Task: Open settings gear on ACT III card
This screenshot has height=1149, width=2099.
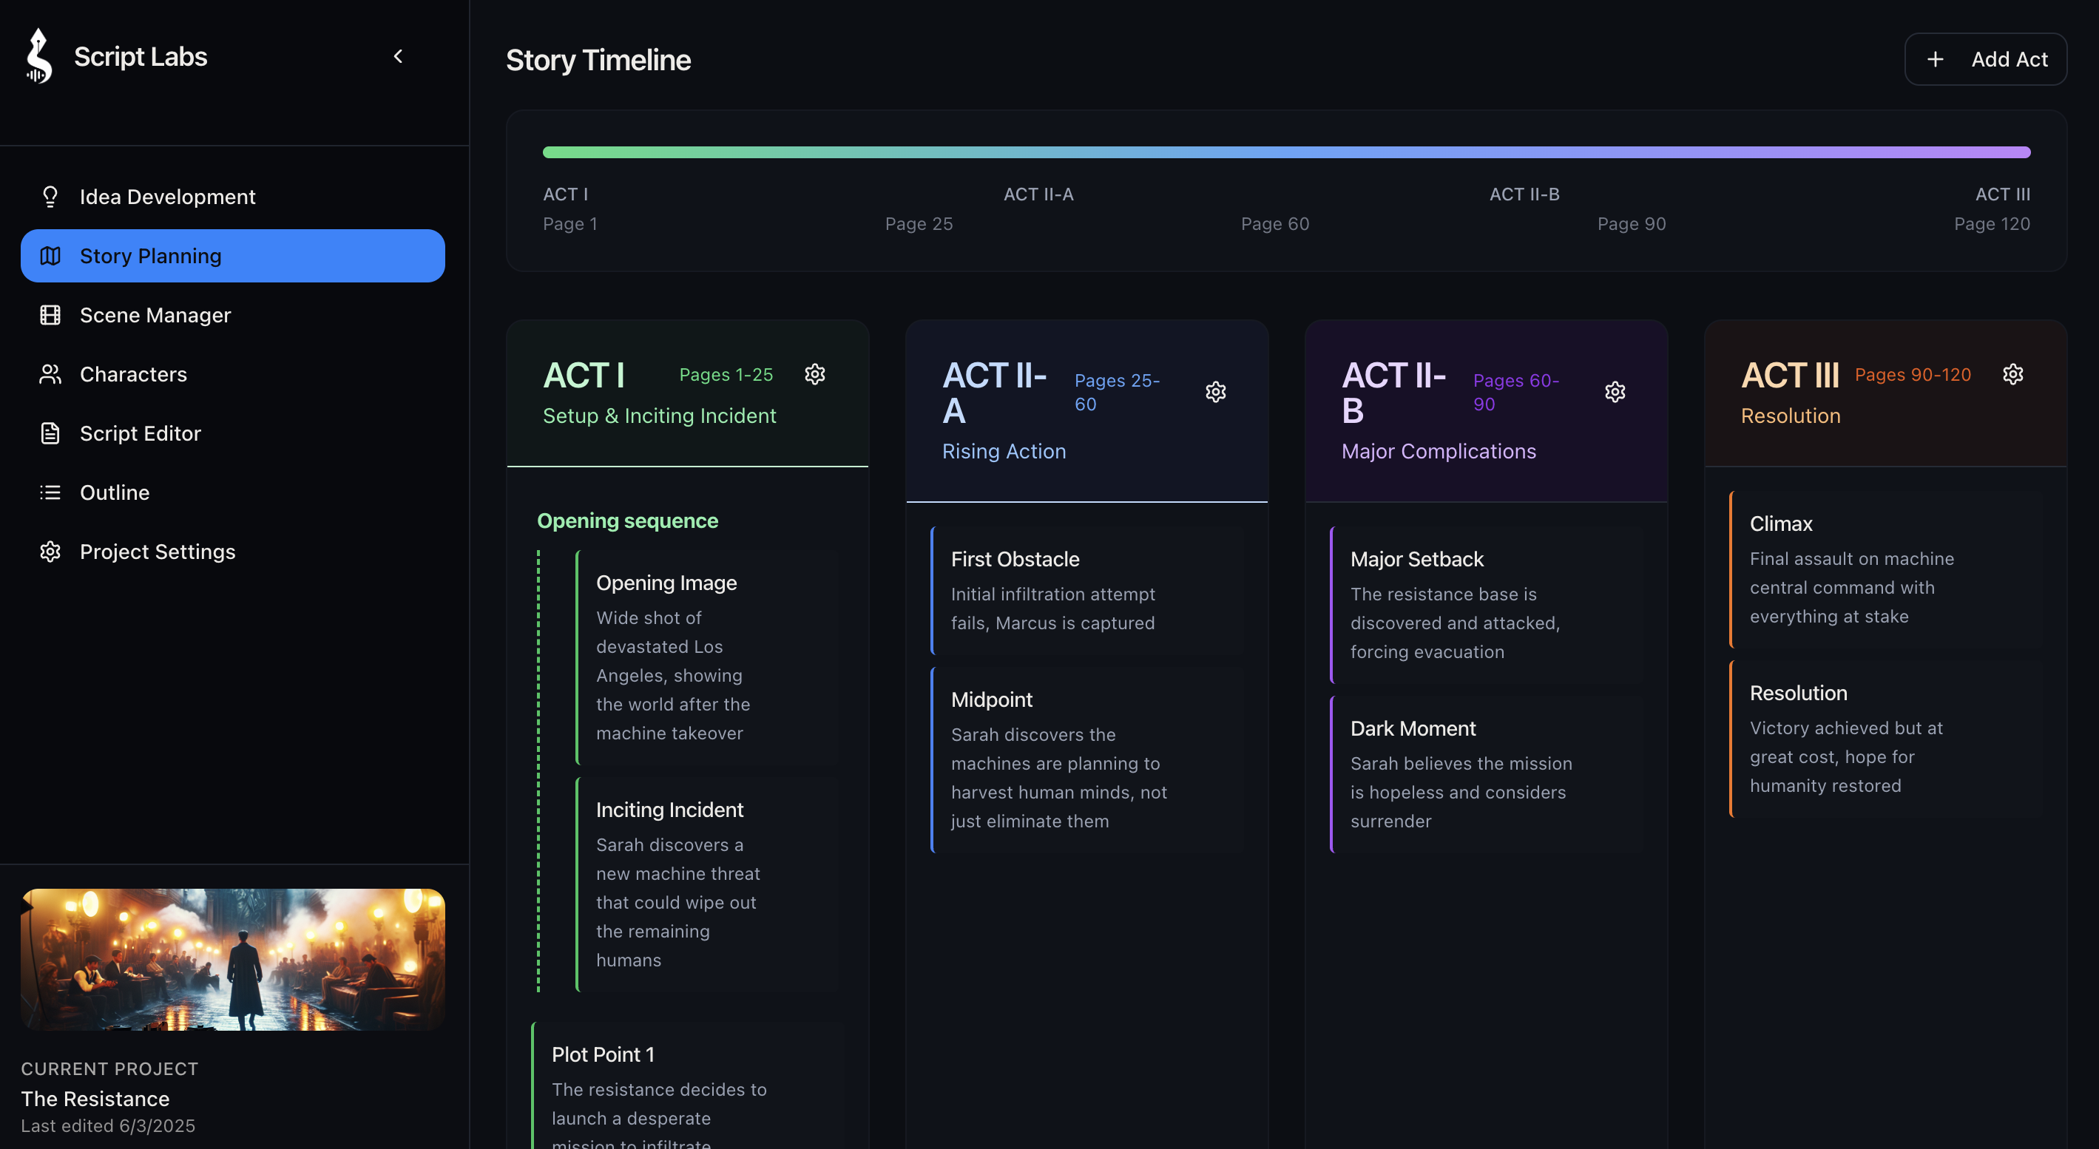Action: pyautogui.click(x=2012, y=374)
